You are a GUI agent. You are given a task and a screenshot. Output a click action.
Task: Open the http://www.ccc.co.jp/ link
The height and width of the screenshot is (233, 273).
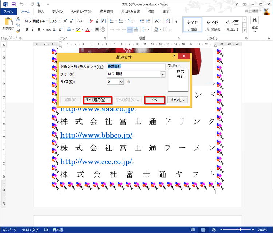(x=96, y=162)
